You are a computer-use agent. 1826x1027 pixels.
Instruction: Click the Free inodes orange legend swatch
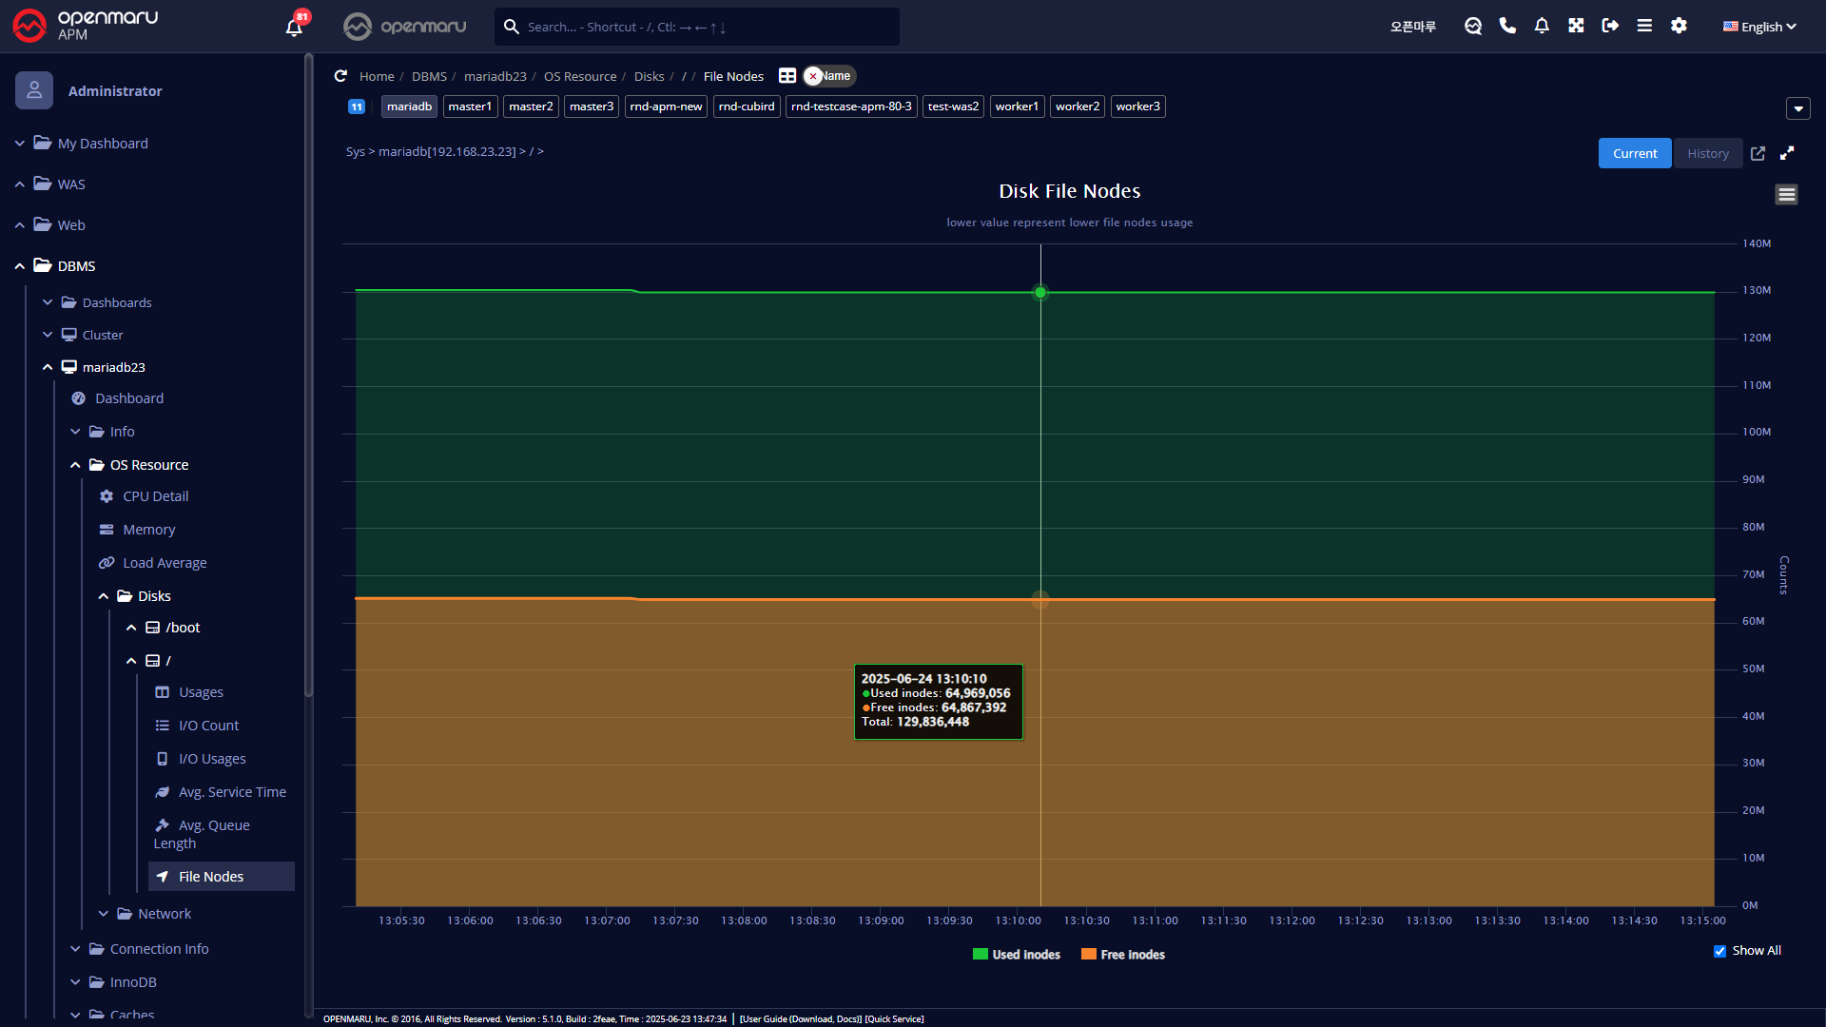coord(1089,955)
